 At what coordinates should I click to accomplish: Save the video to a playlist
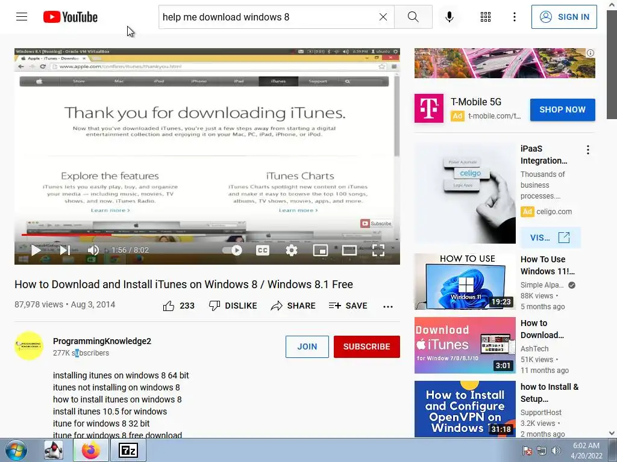pyautogui.click(x=348, y=306)
